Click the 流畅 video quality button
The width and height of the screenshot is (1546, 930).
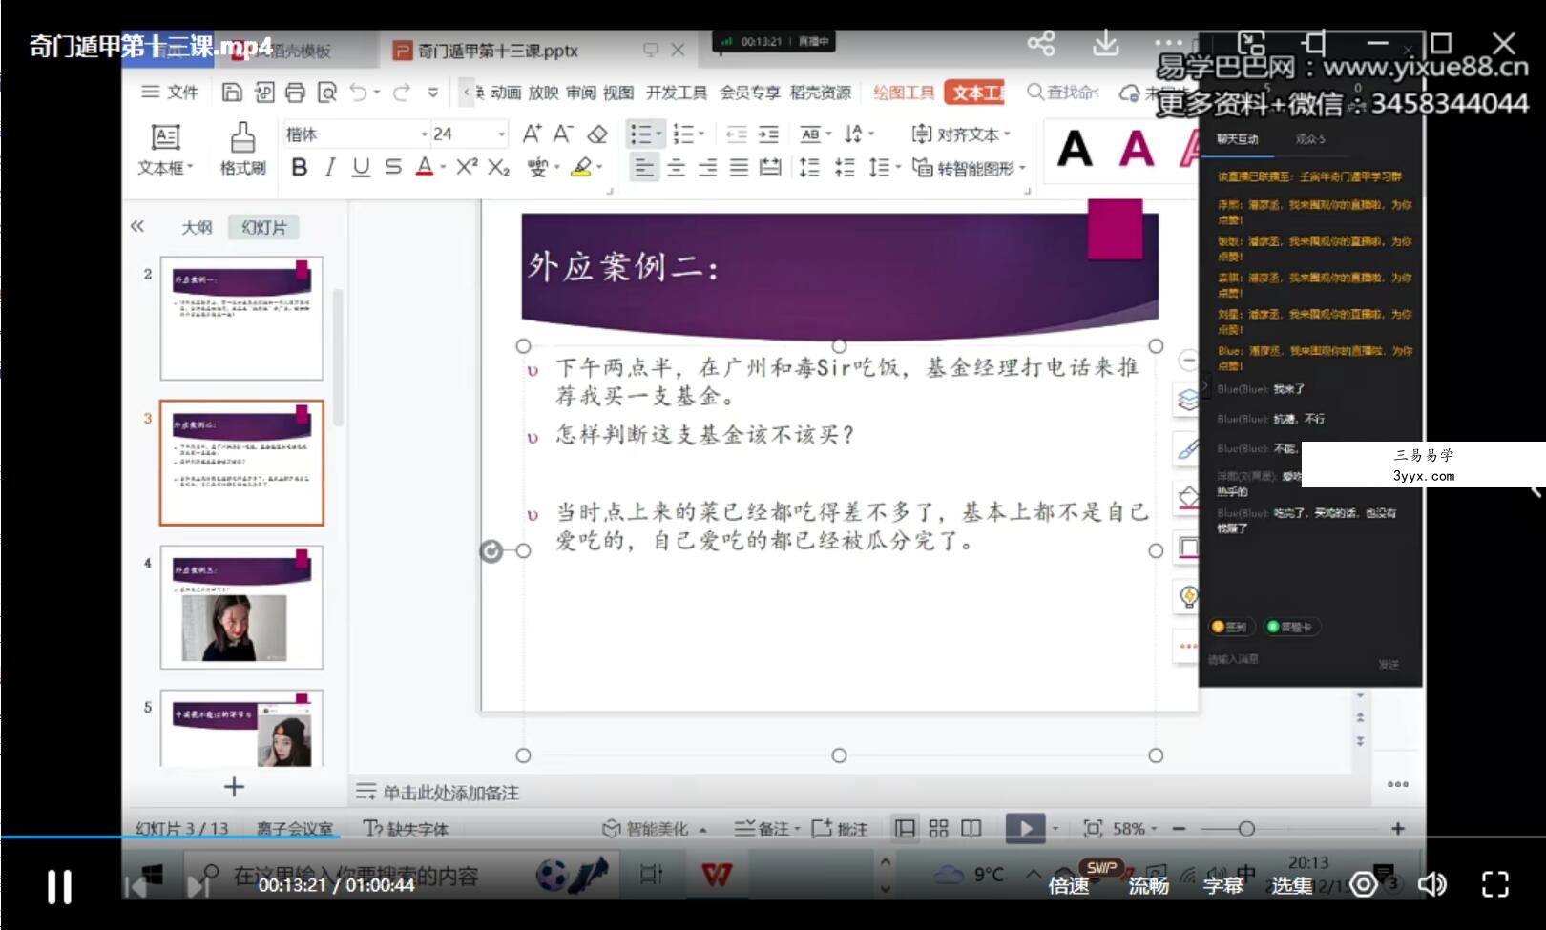(1148, 886)
